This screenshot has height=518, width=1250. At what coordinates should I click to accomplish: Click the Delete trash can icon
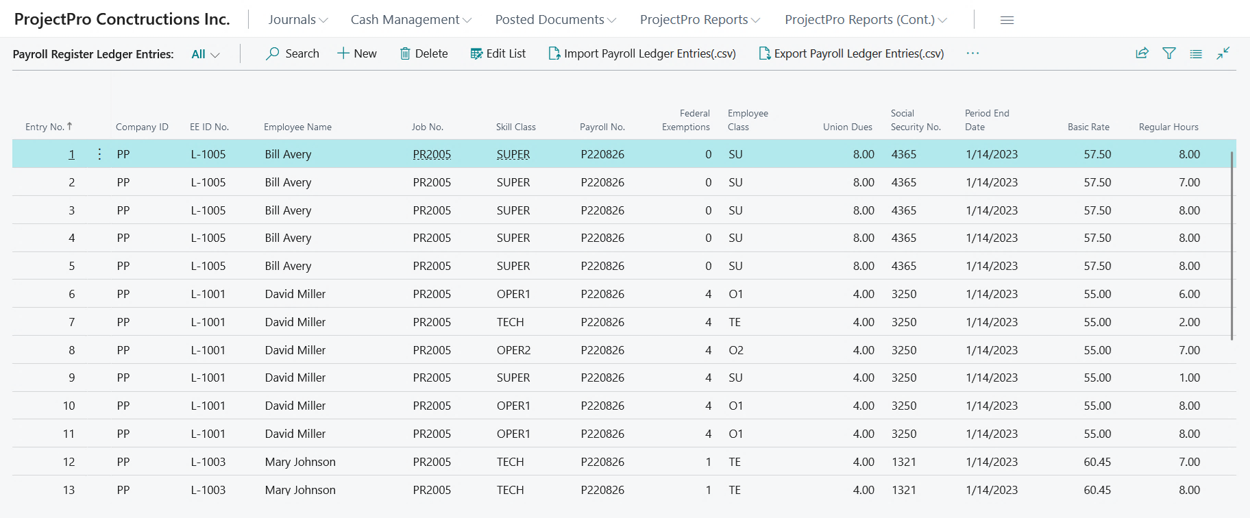click(405, 53)
